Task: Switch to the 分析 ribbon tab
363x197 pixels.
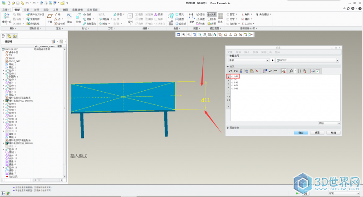Action: tap(27, 10)
